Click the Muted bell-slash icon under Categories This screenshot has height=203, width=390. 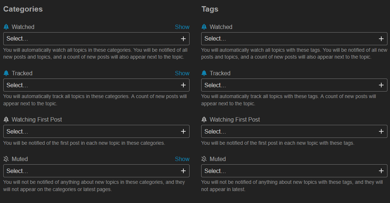click(6, 159)
